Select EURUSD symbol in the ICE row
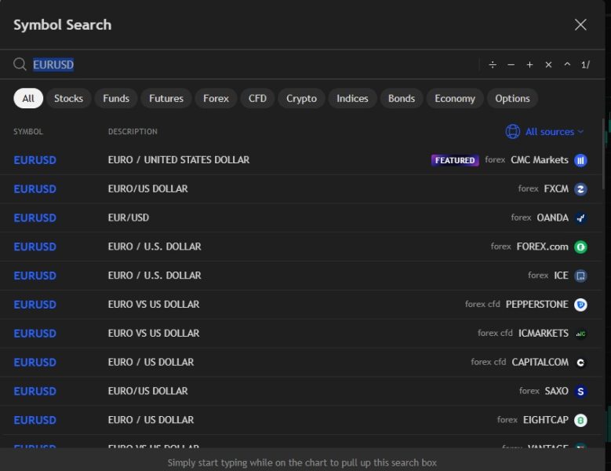The width and height of the screenshot is (611, 471). [x=35, y=276]
